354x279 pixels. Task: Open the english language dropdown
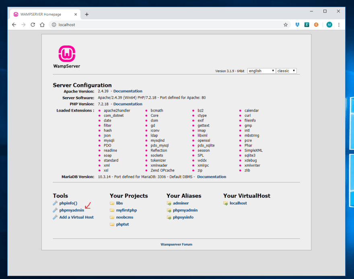pyautogui.click(x=261, y=71)
